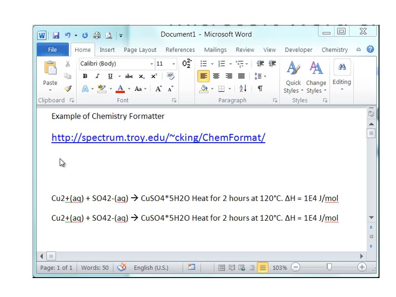Open the Paste clipboard icon
Image resolution: width=396 pixels, height=297 pixels.
[50, 68]
